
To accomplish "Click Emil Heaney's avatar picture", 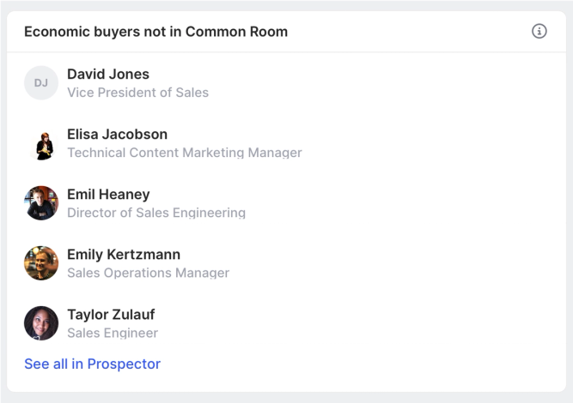I will click(41, 203).
